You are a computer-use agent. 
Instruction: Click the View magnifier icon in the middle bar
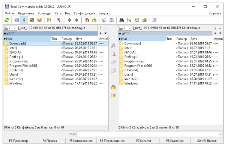(x=113, y=45)
